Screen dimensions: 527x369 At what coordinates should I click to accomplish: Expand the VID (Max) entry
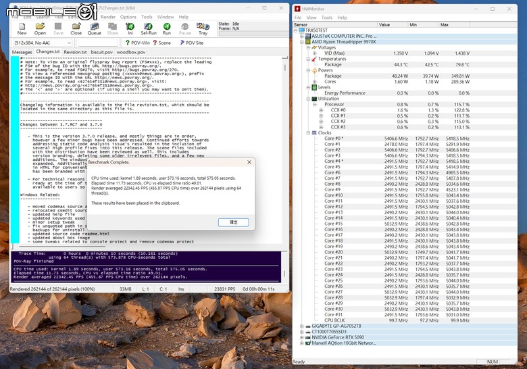point(315,53)
